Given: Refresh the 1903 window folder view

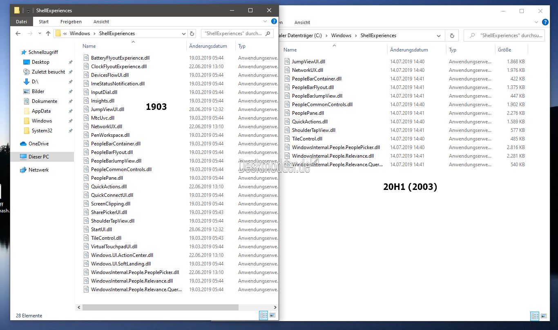Looking at the screenshot, I should (x=192, y=33).
